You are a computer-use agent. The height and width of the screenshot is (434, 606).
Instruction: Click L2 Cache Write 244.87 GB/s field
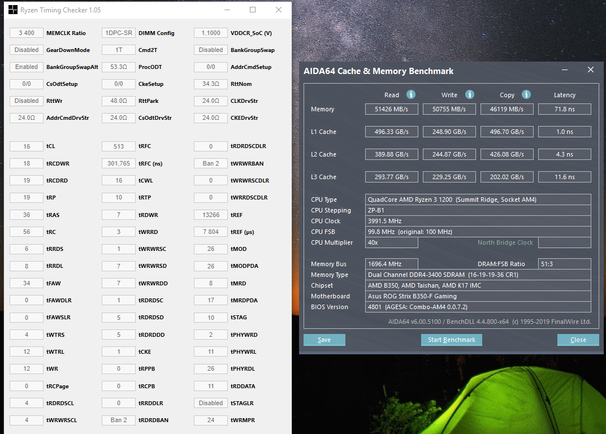point(449,154)
